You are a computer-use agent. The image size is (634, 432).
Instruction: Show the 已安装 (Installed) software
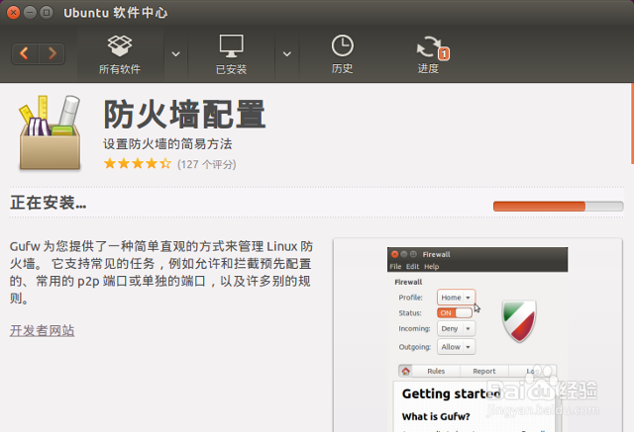(x=231, y=54)
